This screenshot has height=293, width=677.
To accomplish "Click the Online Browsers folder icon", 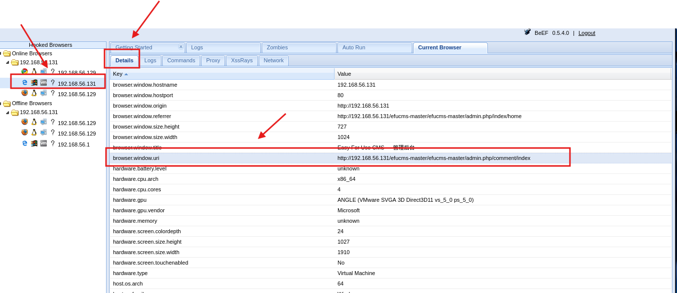I will [x=7, y=53].
